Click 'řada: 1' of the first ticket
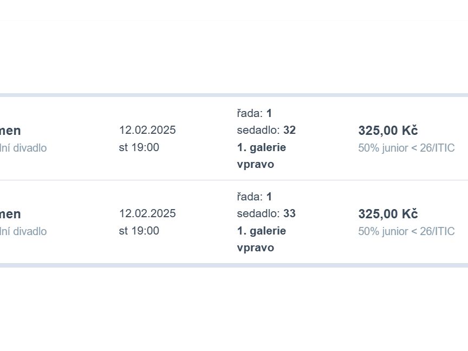 tap(254, 113)
